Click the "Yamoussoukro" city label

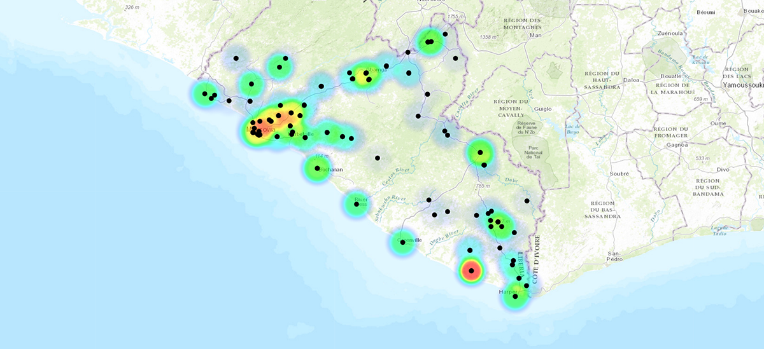[x=743, y=84]
